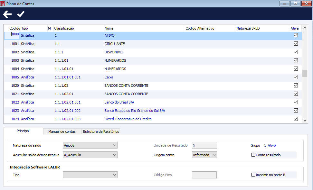
Task: Toggle Ativa checkbox for Banco do Brasil S/A
Action: 296,102
